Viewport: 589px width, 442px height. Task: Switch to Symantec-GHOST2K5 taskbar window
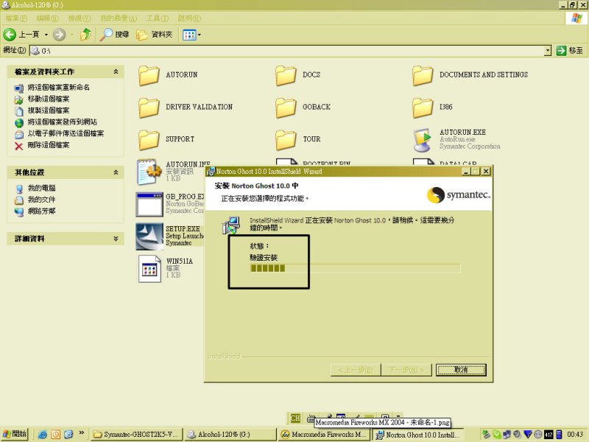[137, 435]
